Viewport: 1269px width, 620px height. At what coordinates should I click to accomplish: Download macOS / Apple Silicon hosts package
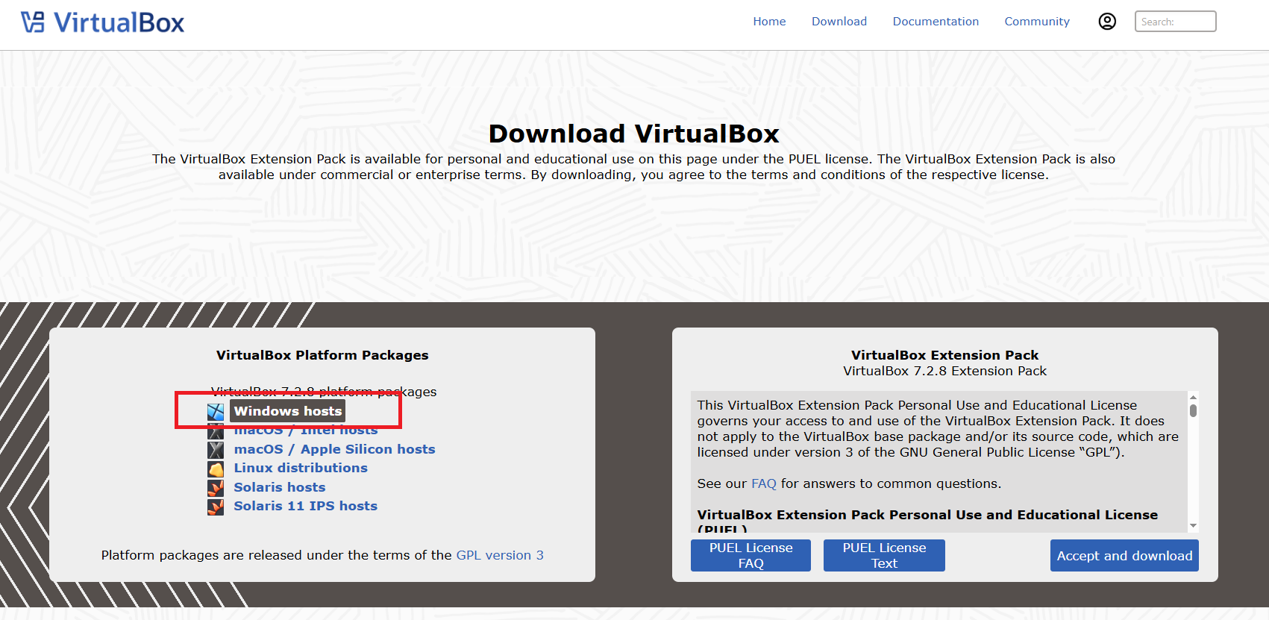pyautogui.click(x=334, y=449)
